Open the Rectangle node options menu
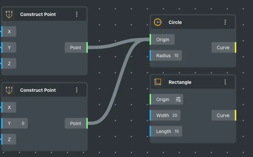Viewport: 253px width, 157px height. point(225,82)
